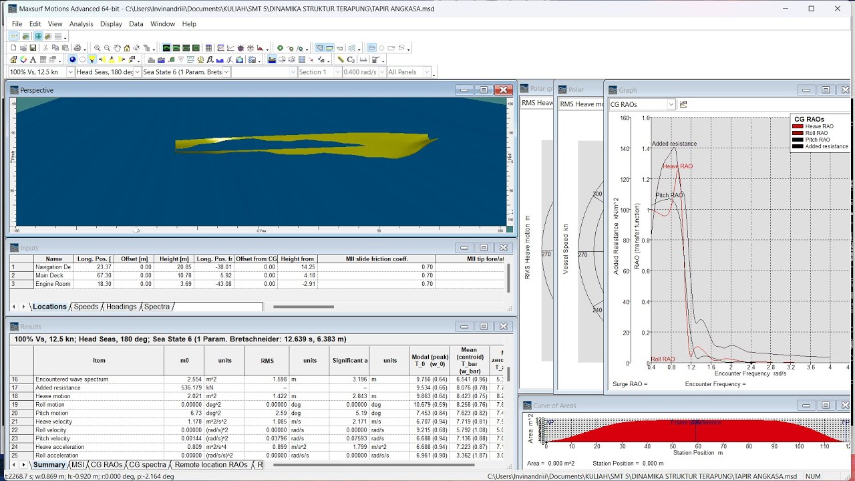Toggle the white circle render mode

83,60
